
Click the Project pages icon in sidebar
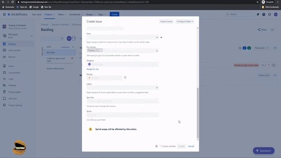click(x=4, y=92)
